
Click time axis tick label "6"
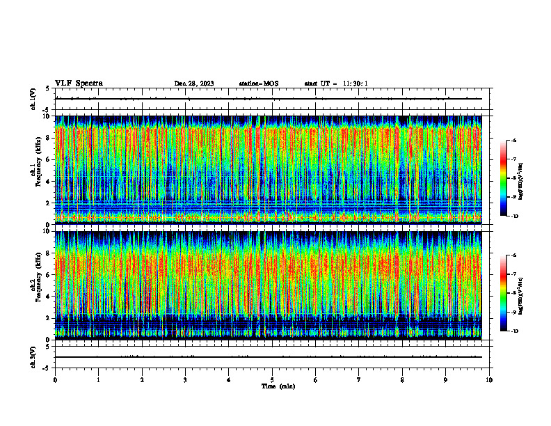(316, 380)
